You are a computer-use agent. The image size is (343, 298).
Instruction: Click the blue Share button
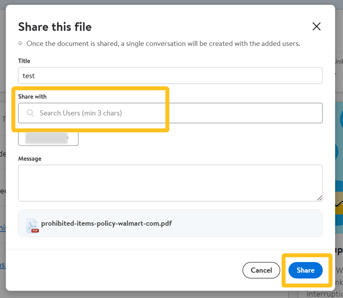coord(305,270)
